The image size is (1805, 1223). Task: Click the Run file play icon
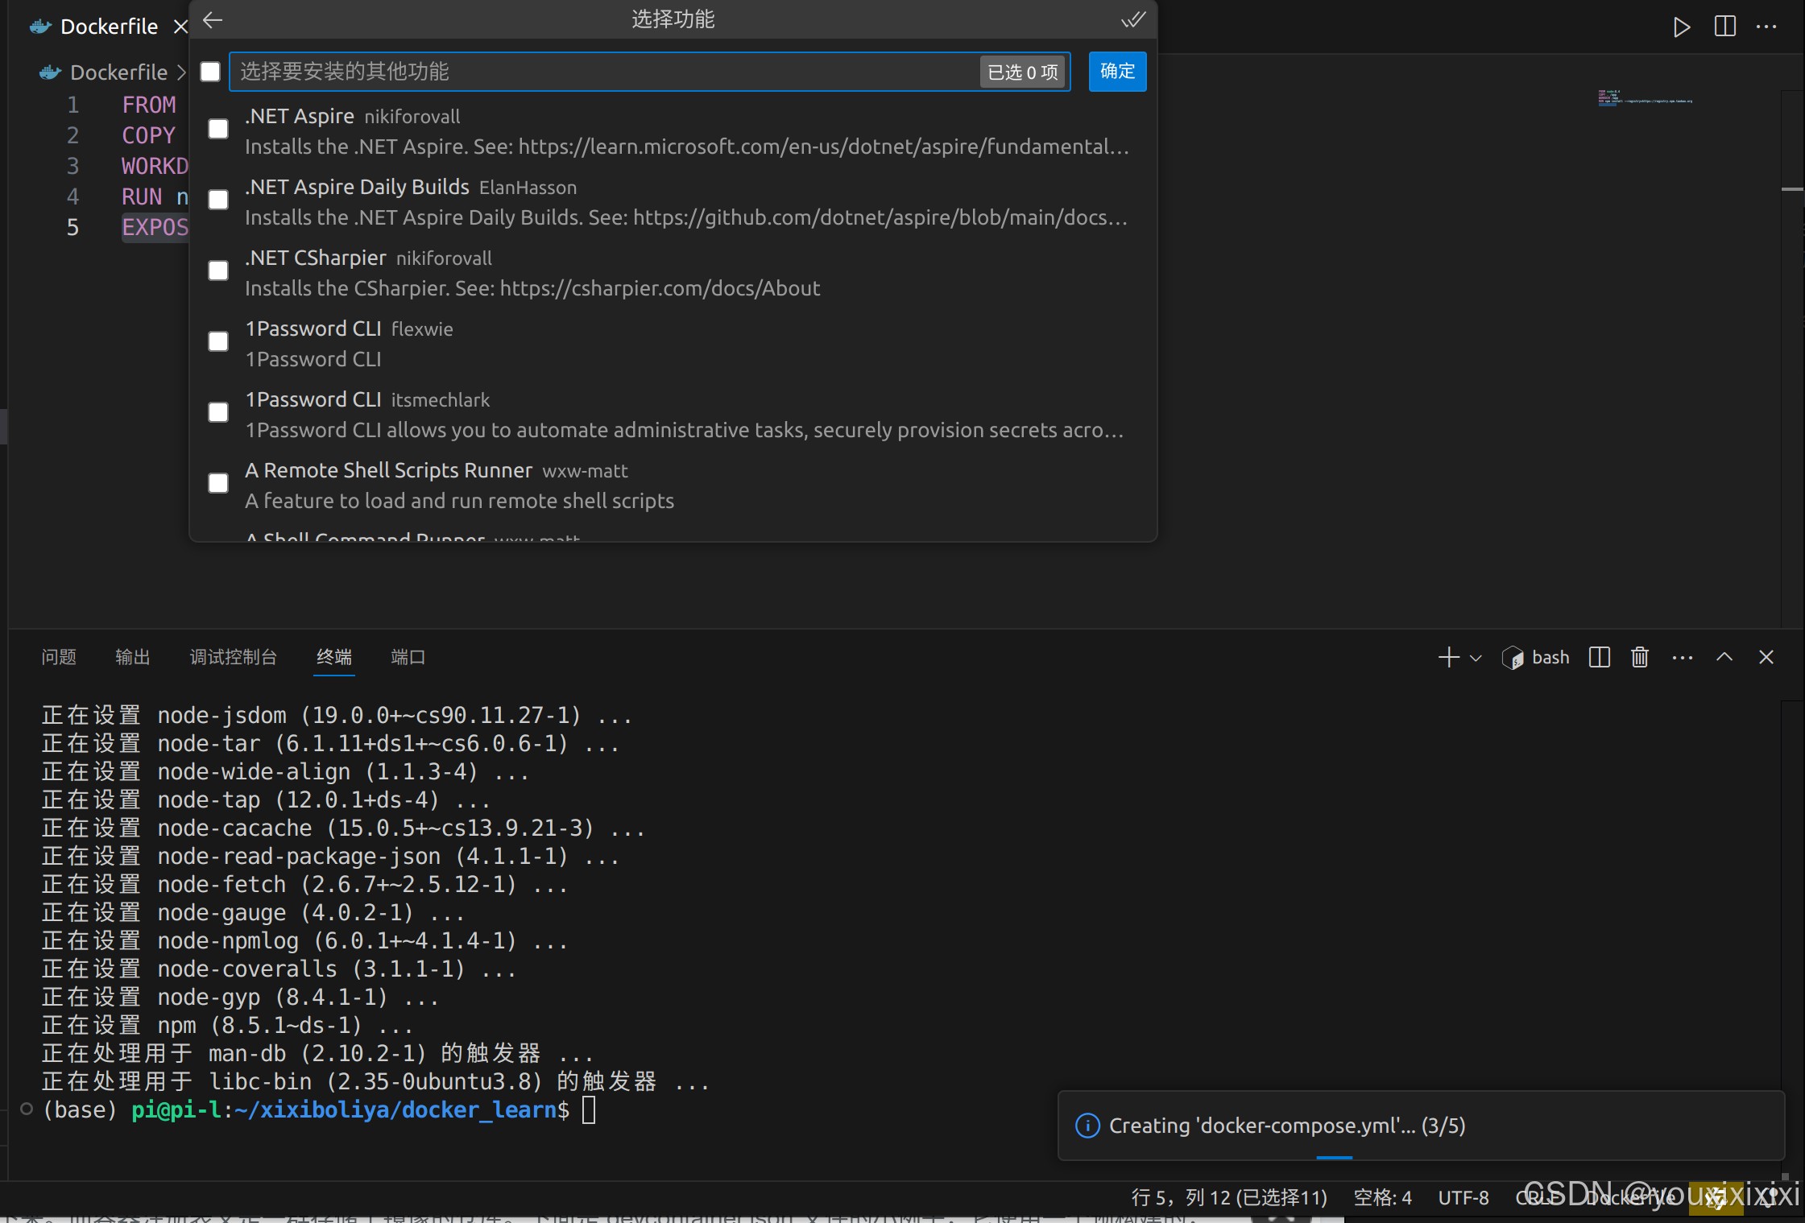[1681, 27]
